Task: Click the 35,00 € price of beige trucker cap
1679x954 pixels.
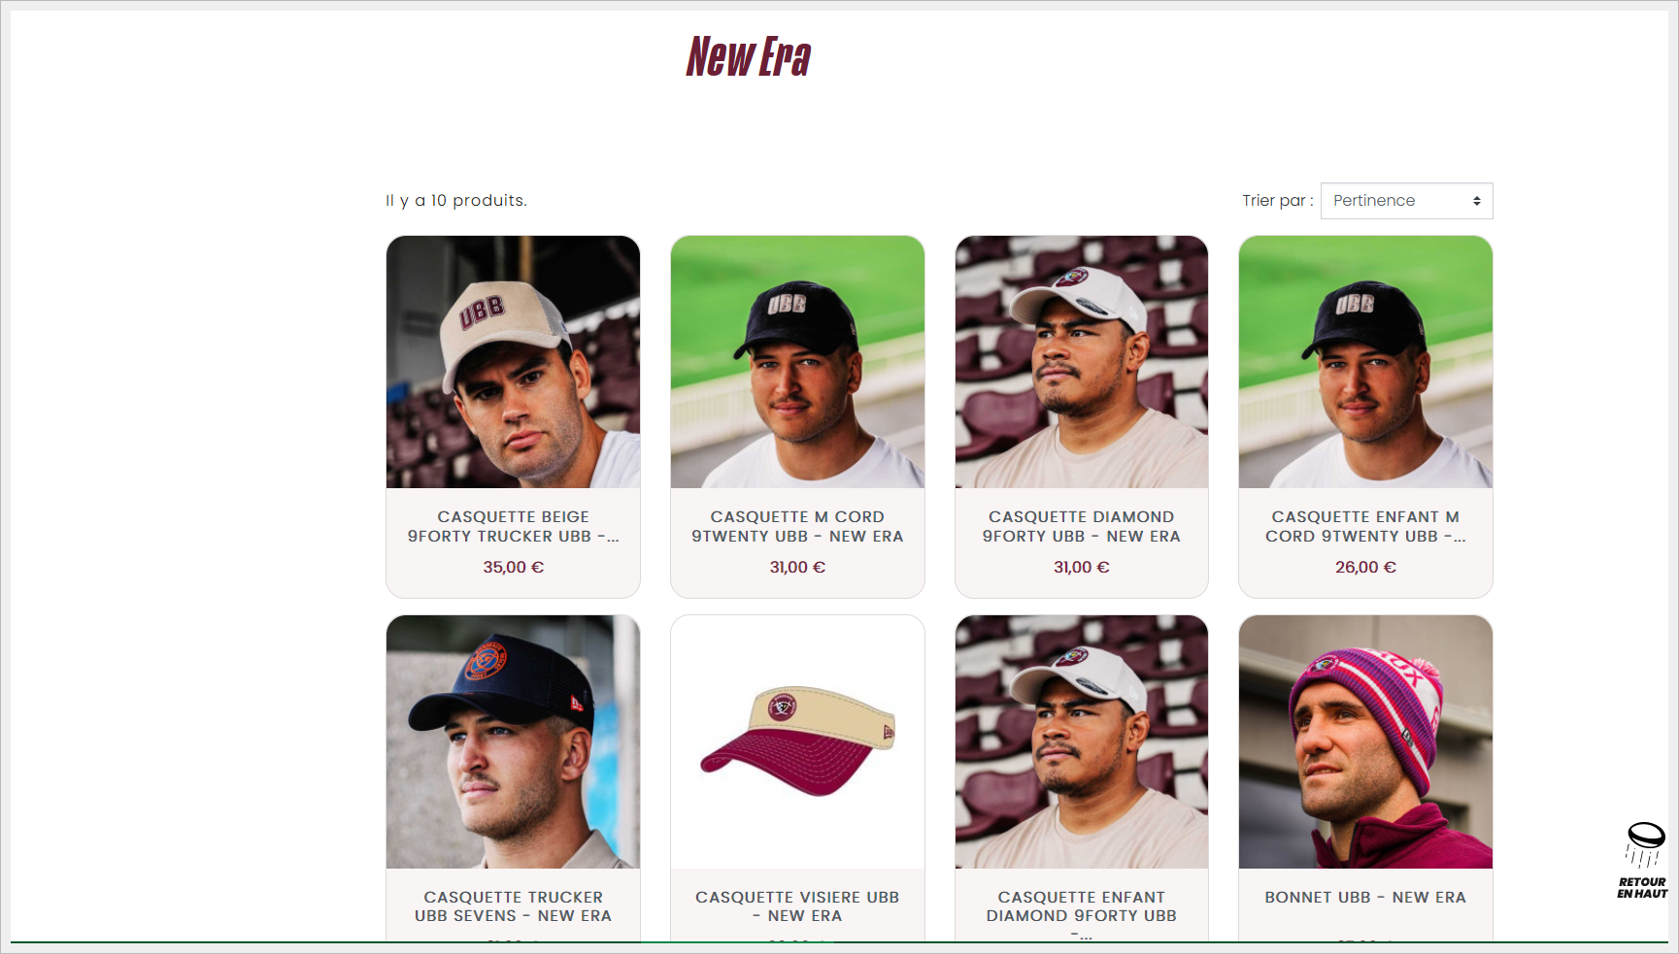Action: 513,567
